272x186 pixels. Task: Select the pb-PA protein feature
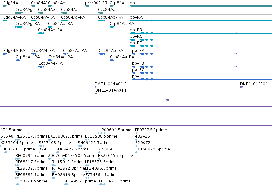click(x=202, y=54)
